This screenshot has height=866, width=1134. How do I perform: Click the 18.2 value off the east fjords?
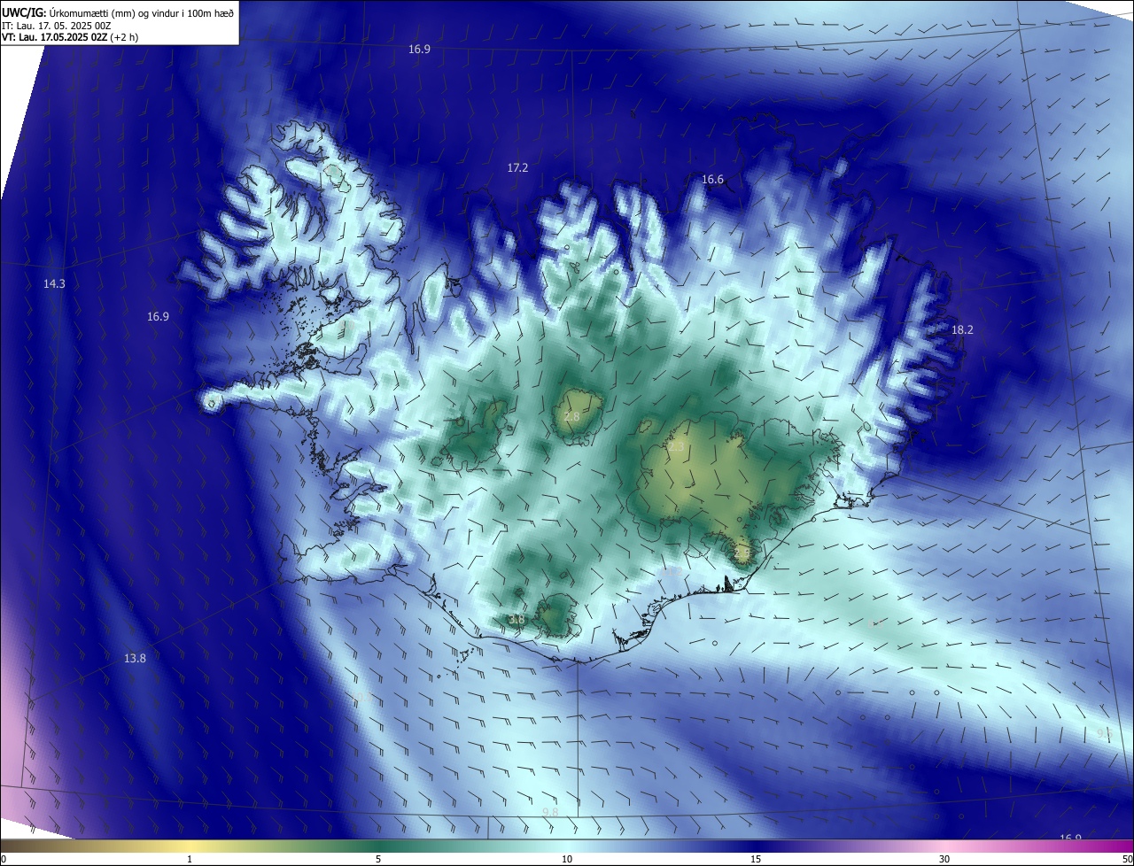click(x=962, y=329)
